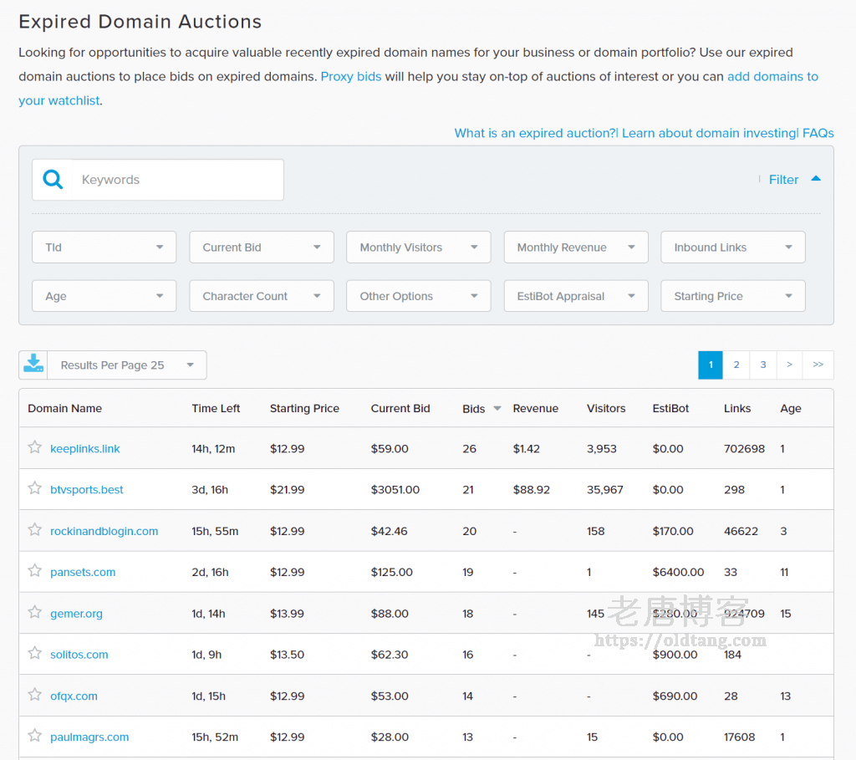Click the download results icon
This screenshot has height=760, width=856.
click(x=33, y=365)
